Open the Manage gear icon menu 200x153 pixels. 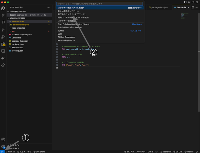coord(3,147)
